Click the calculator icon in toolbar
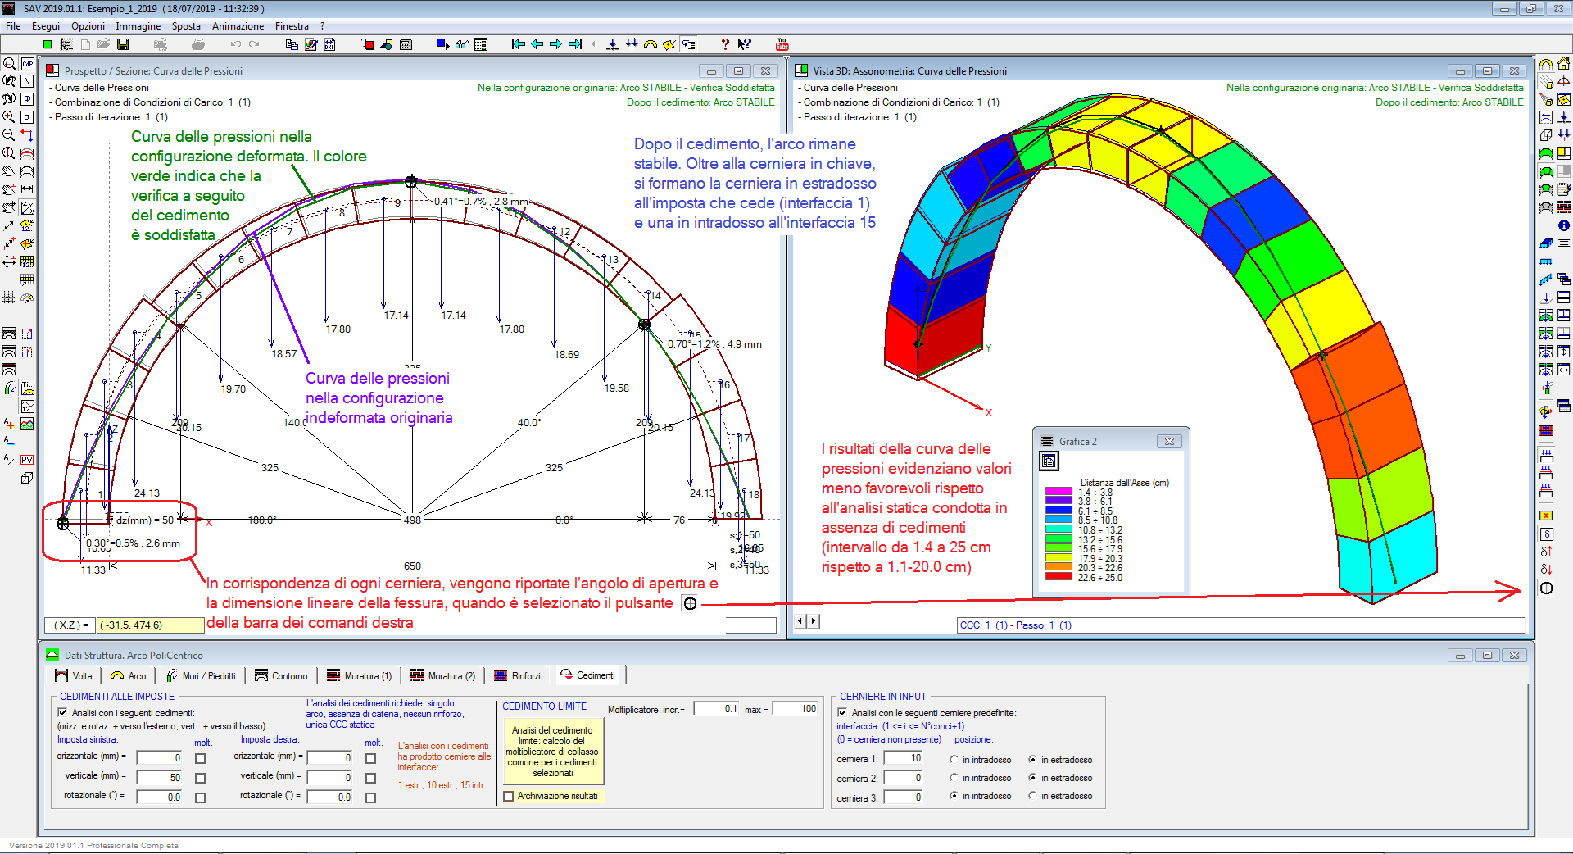Viewport: 1573px width, 854px height. click(x=406, y=44)
